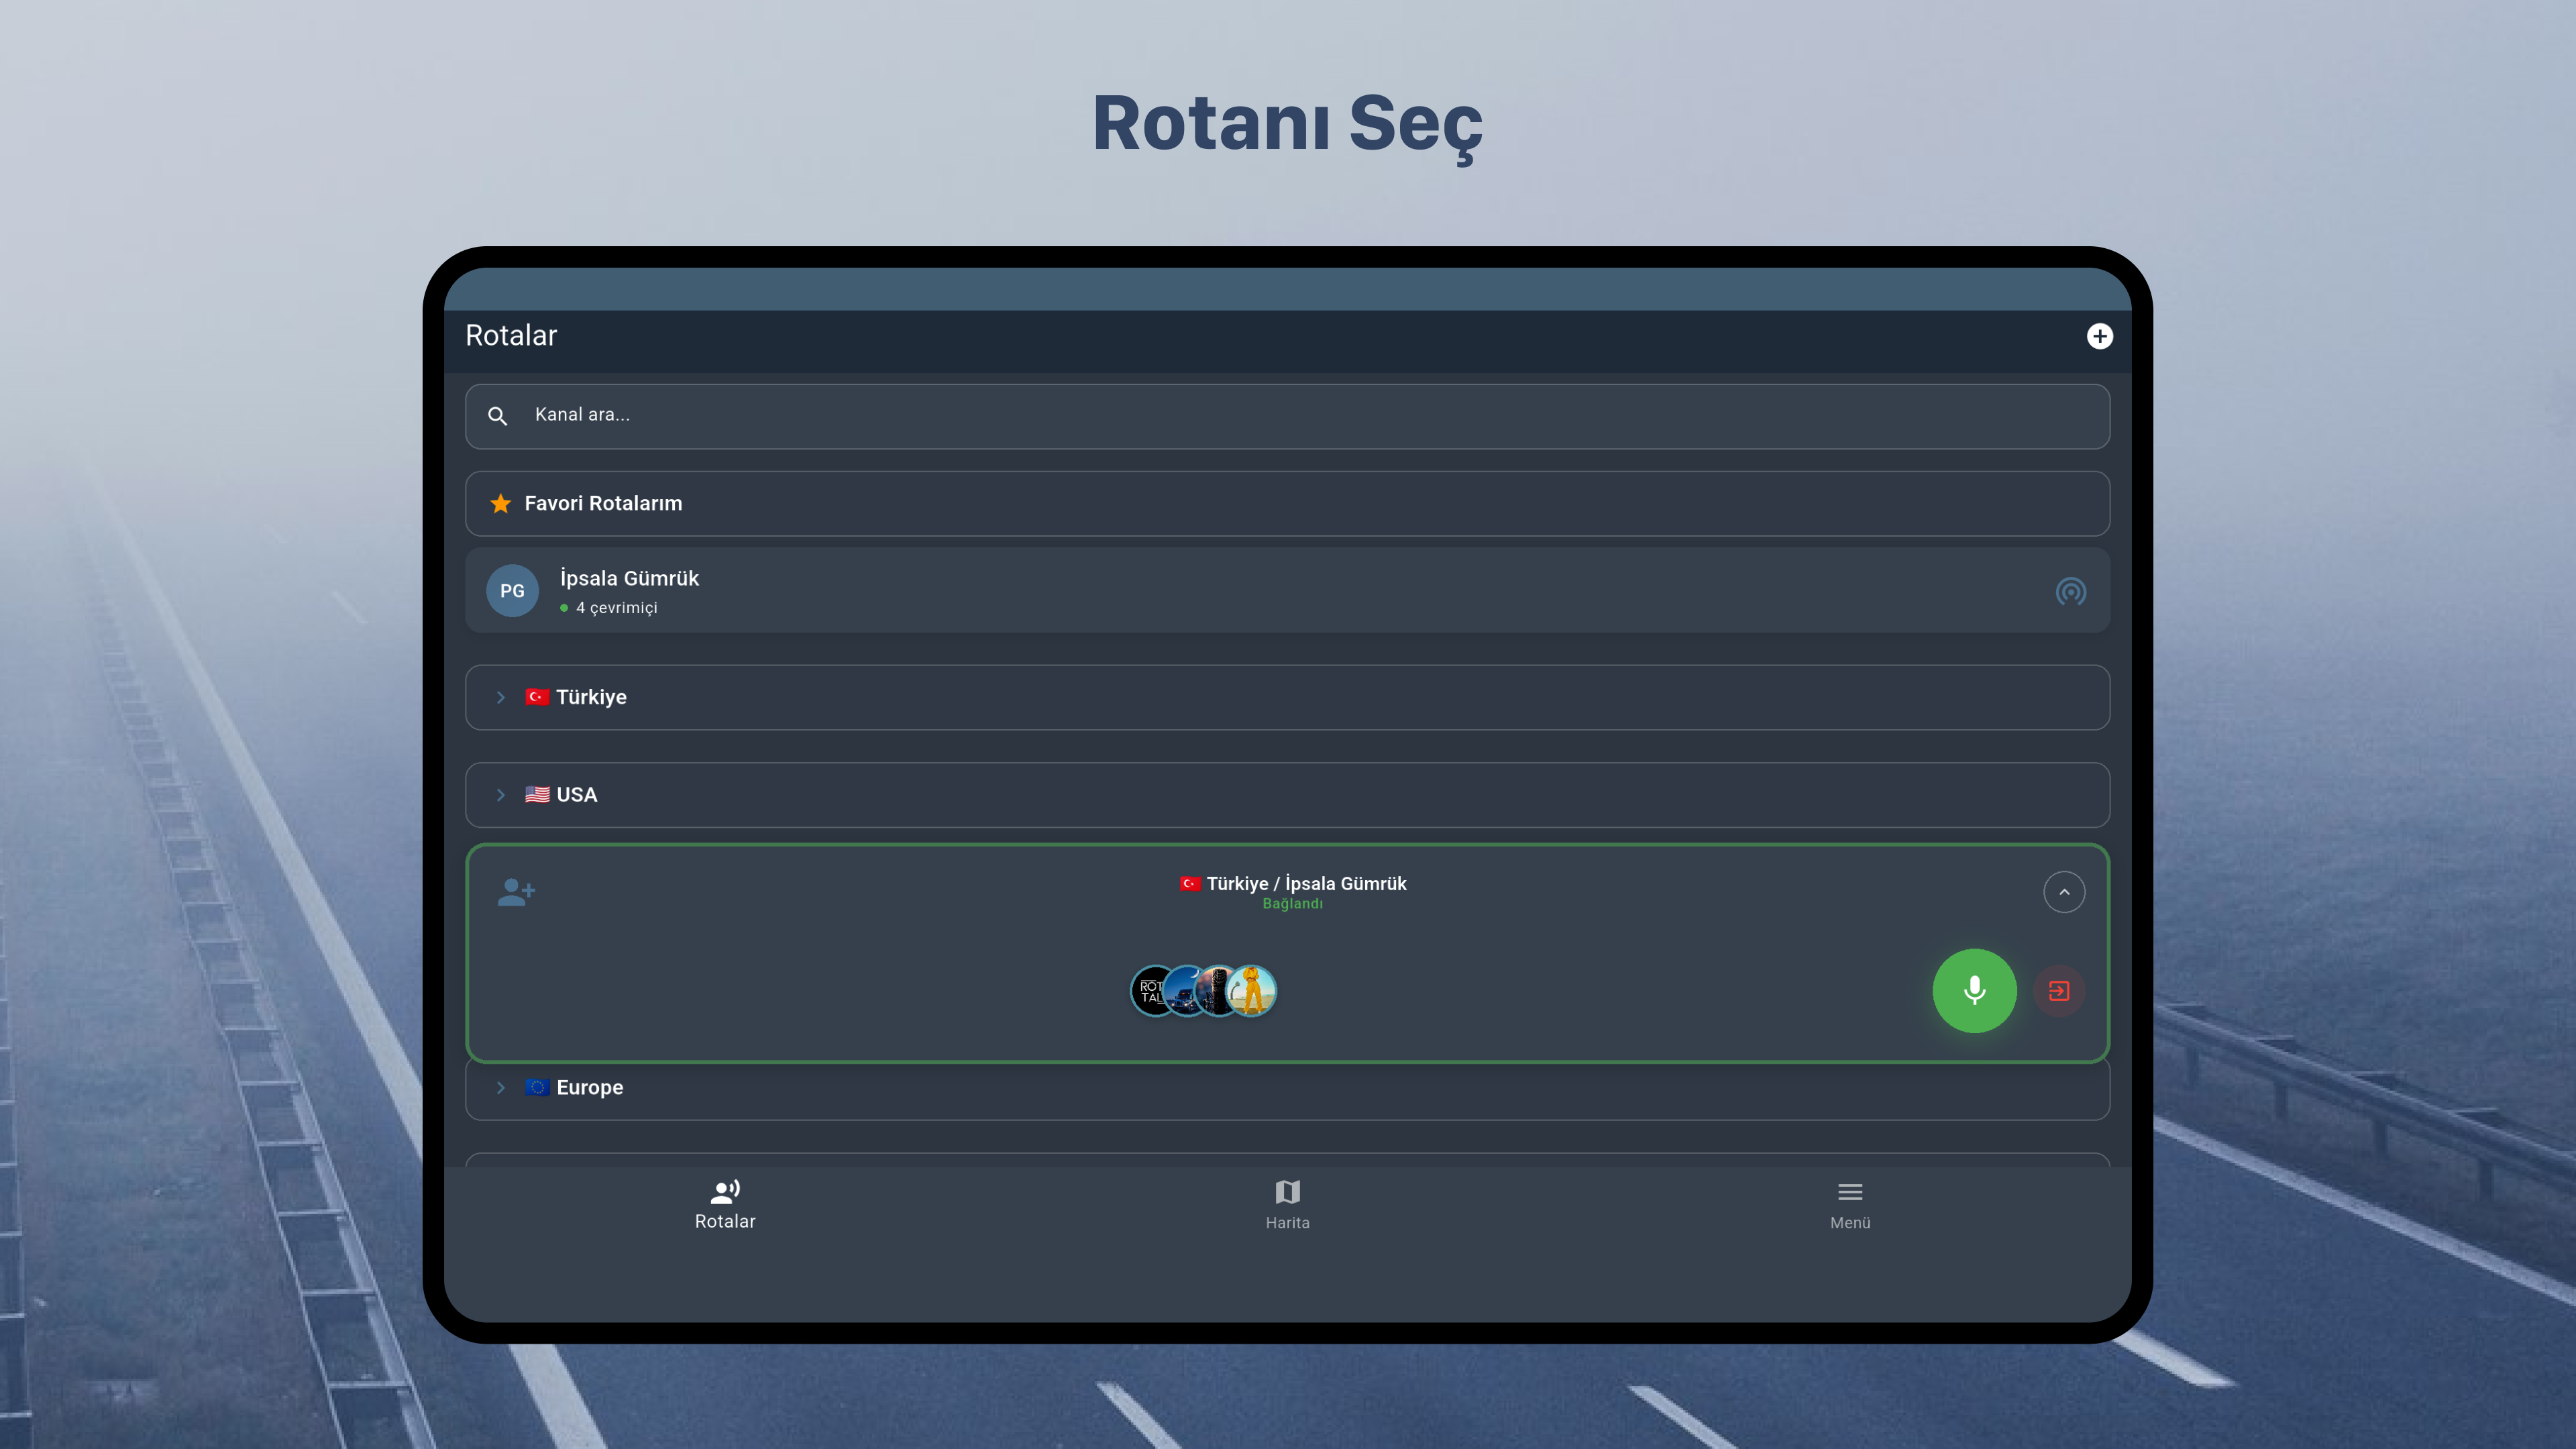2576x1449 pixels.
Task: Click the Kanal ara search field
Action: click(x=1300, y=416)
